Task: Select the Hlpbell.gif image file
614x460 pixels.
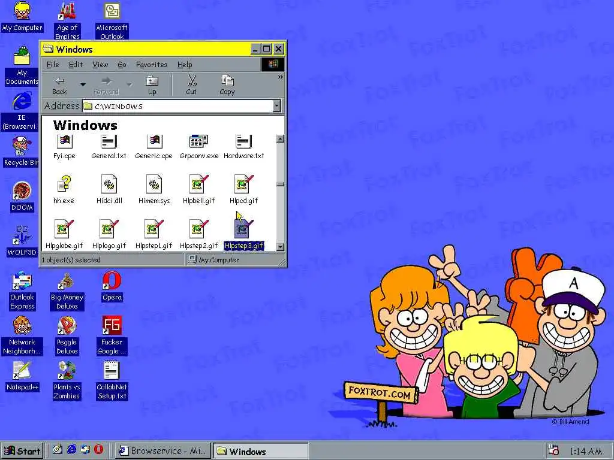Action: point(199,190)
